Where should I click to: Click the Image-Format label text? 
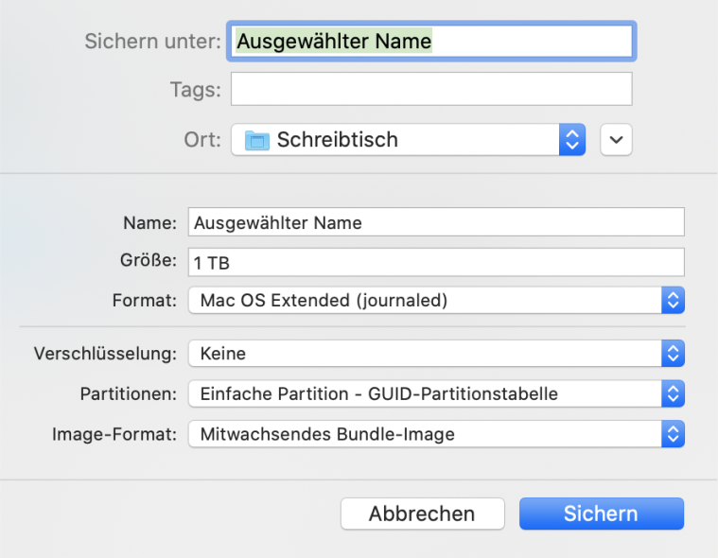point(114,434)
